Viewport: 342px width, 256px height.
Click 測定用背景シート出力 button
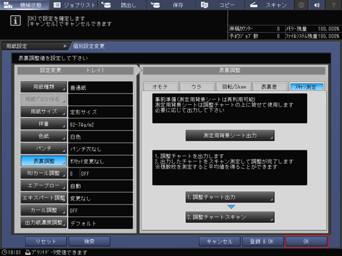pos(230,135)
